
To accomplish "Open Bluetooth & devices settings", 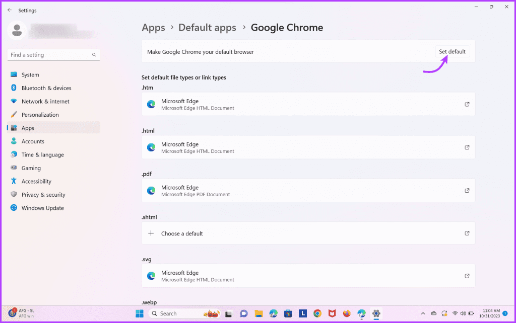I will (53, 88).
